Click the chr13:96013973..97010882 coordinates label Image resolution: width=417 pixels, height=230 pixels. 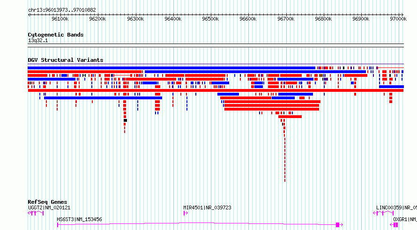pyautogui.click(x=62, y=10)
